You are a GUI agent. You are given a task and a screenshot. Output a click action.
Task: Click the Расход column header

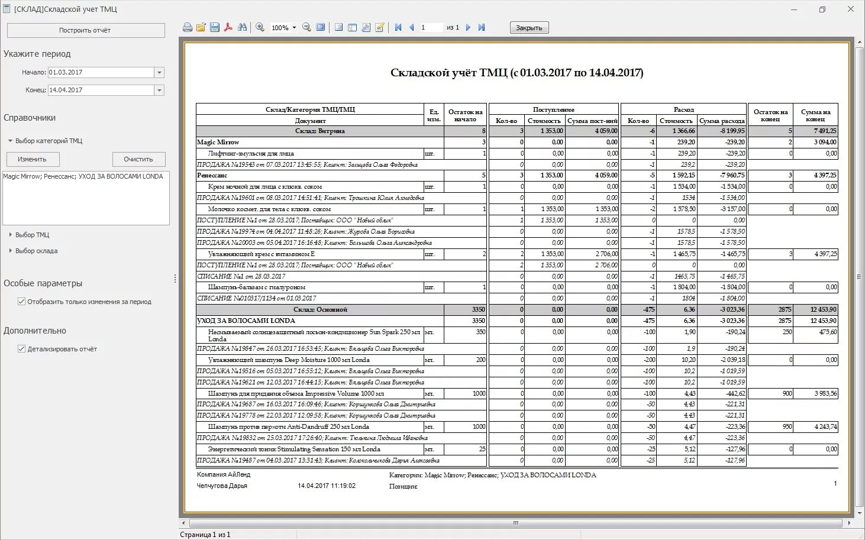click(x=683, y=109)
